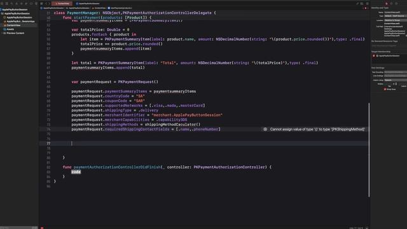Go forward with editor navigation arrow
407x229 pixels.
(49, 4)
